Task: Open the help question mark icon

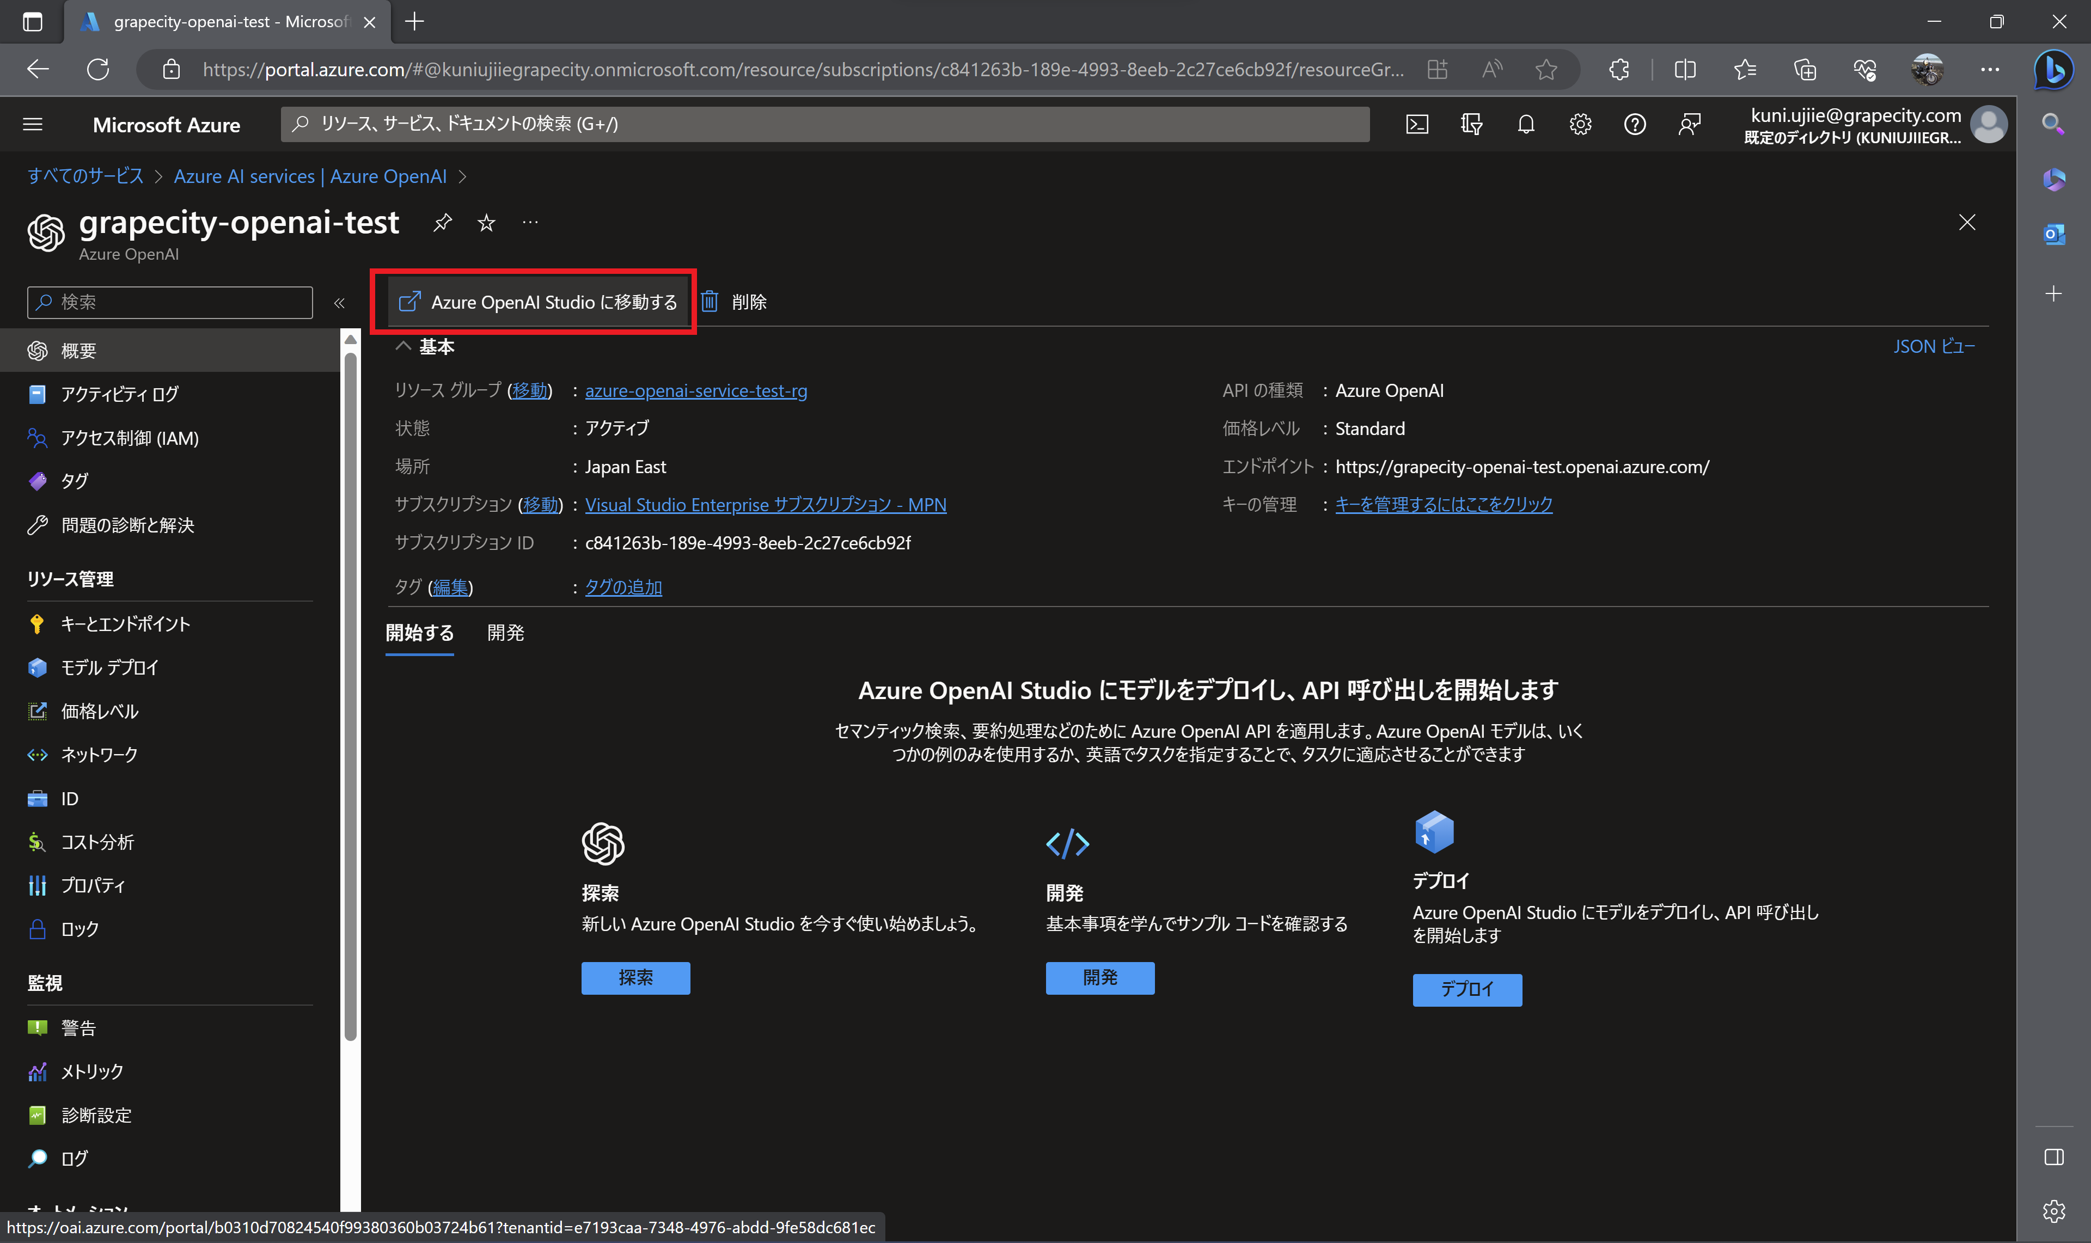Action: click(x=1635, y=124)
